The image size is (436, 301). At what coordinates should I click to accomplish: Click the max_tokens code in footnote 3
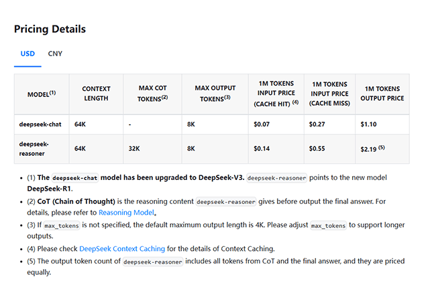pyautogui.click(x=60, y=227)
